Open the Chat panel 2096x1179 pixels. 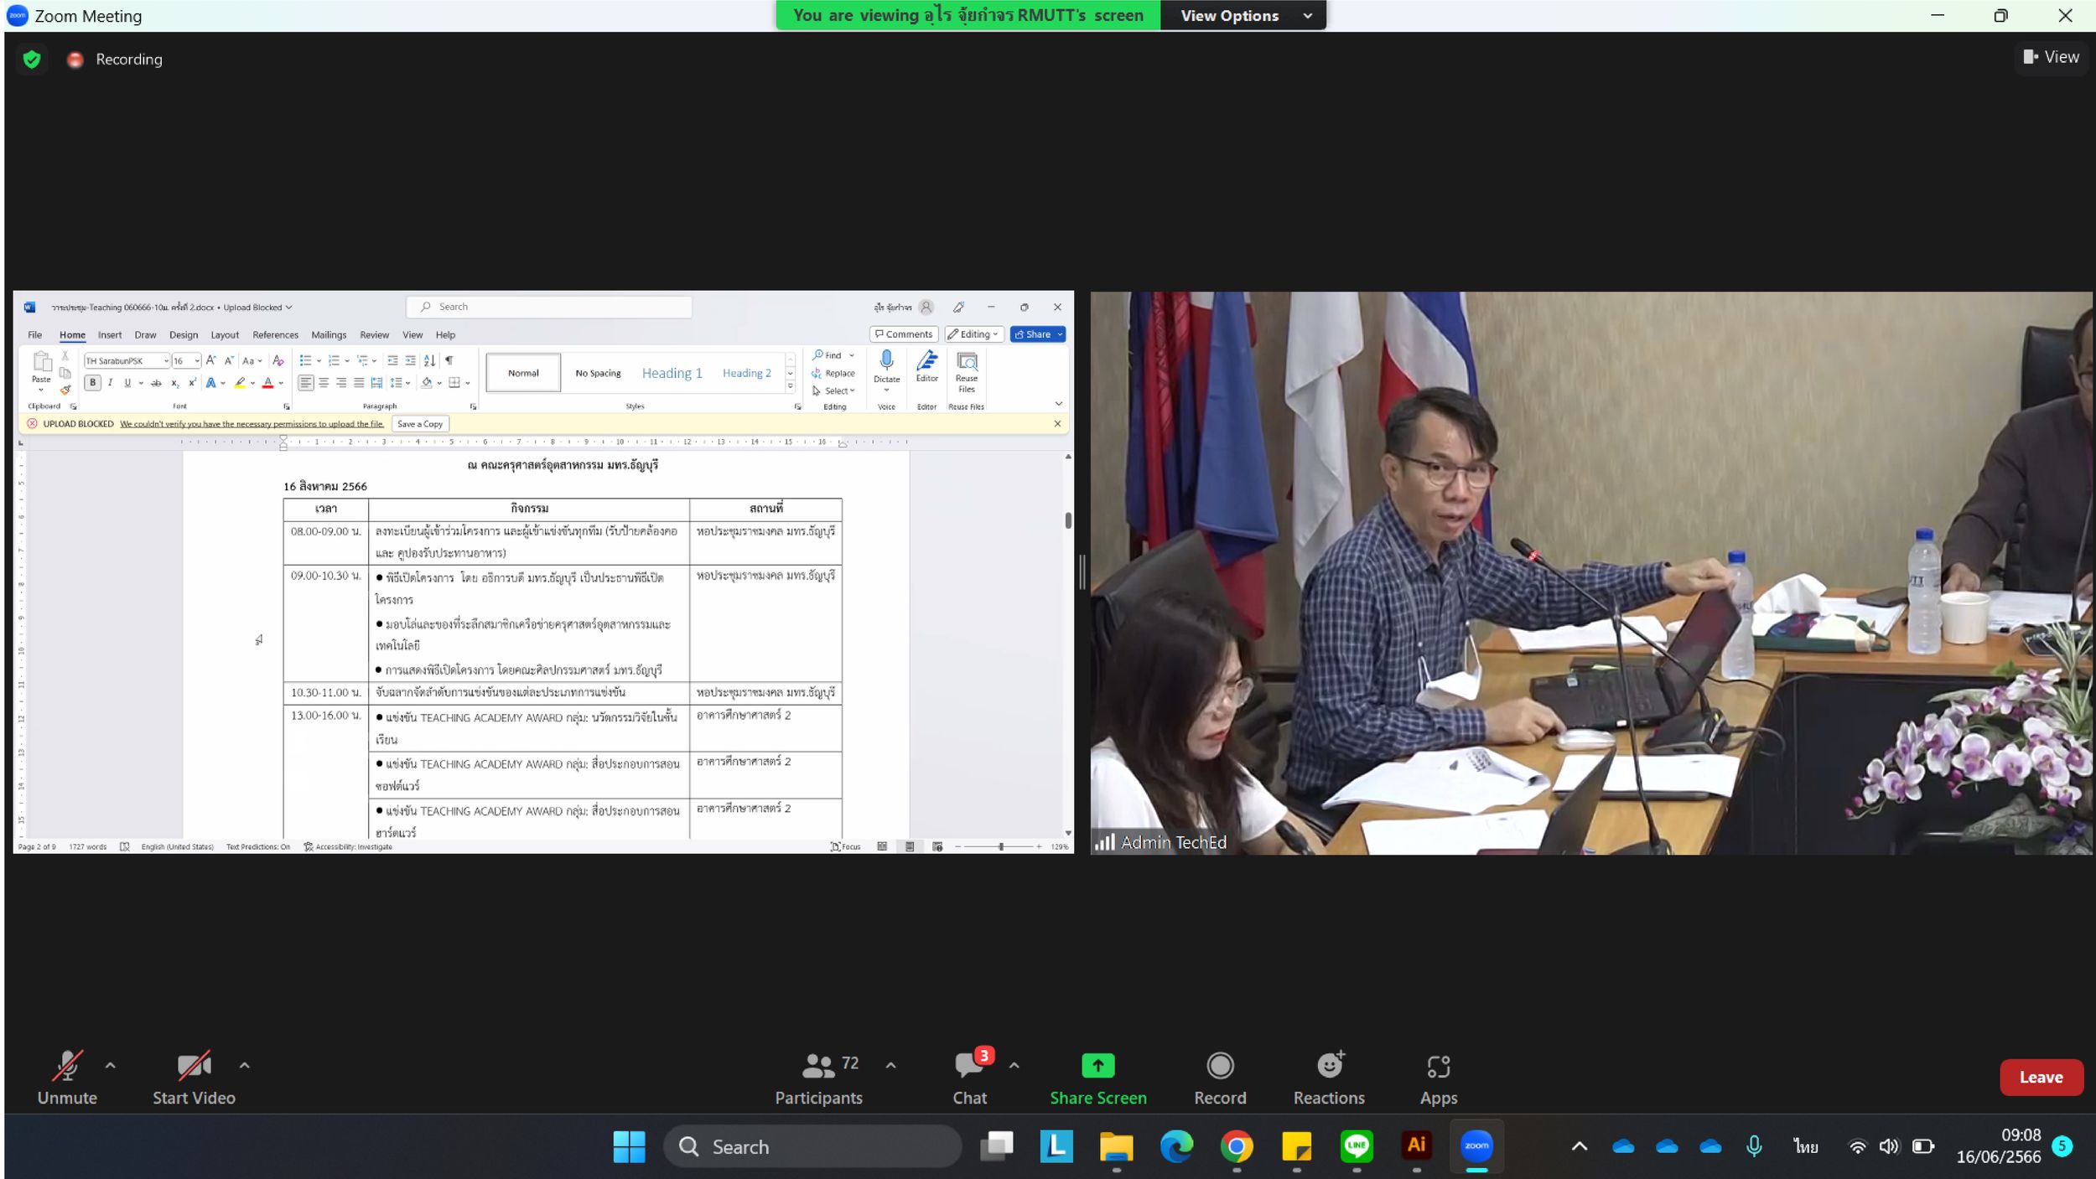(x=970, y=1077)
